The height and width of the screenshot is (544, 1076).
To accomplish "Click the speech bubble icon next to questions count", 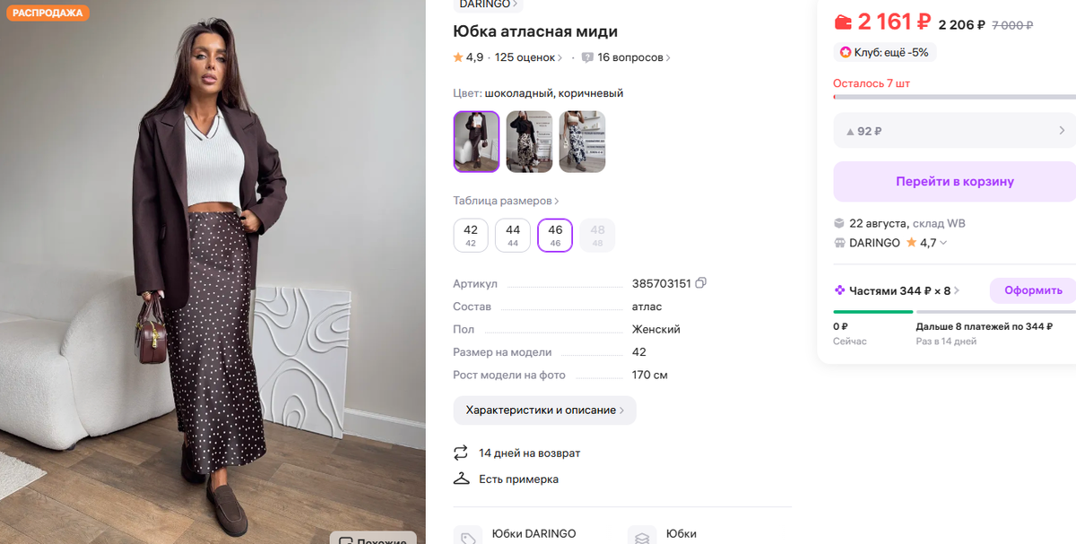I will 588,56.
